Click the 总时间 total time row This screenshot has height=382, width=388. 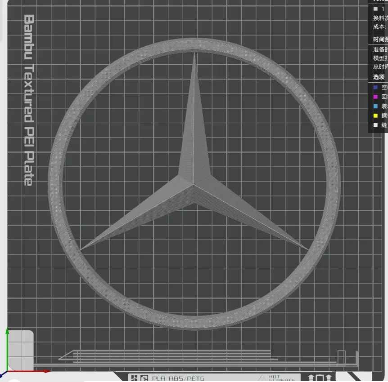pos(380,67)
